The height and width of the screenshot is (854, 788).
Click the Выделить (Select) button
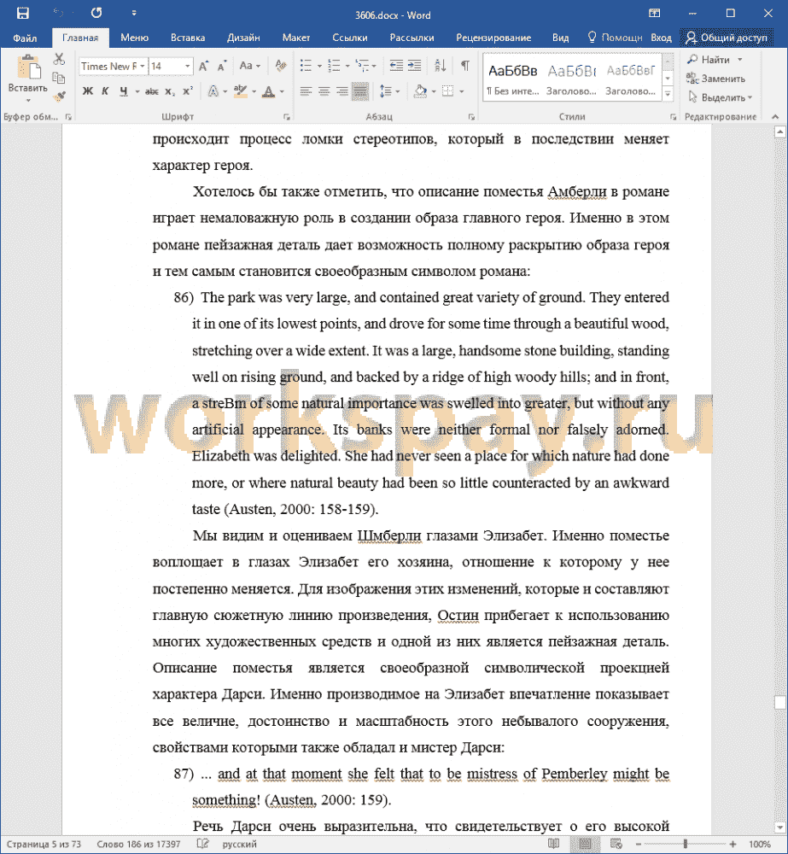(720, 97)
